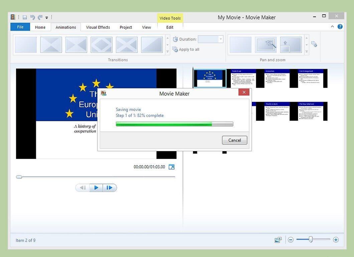Open the File menu tab
The height and width of the screenshot is (257, 354).
coord(20,27)
